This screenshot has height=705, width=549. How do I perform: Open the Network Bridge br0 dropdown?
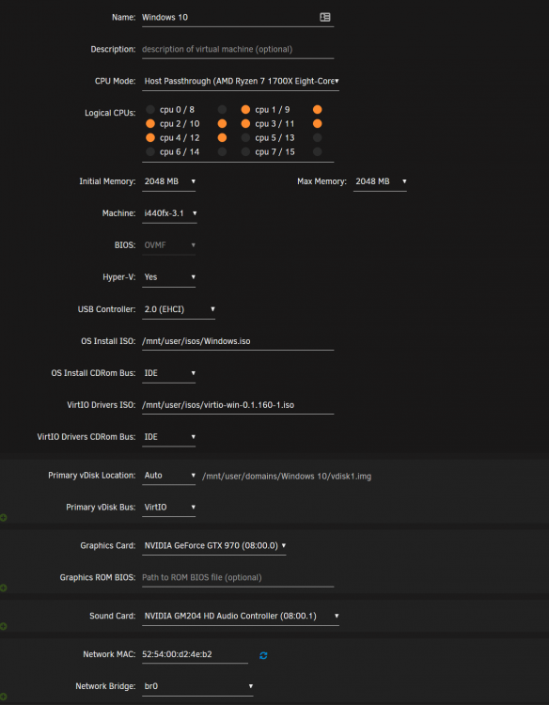pyautogui.click(x=197, y=686)
